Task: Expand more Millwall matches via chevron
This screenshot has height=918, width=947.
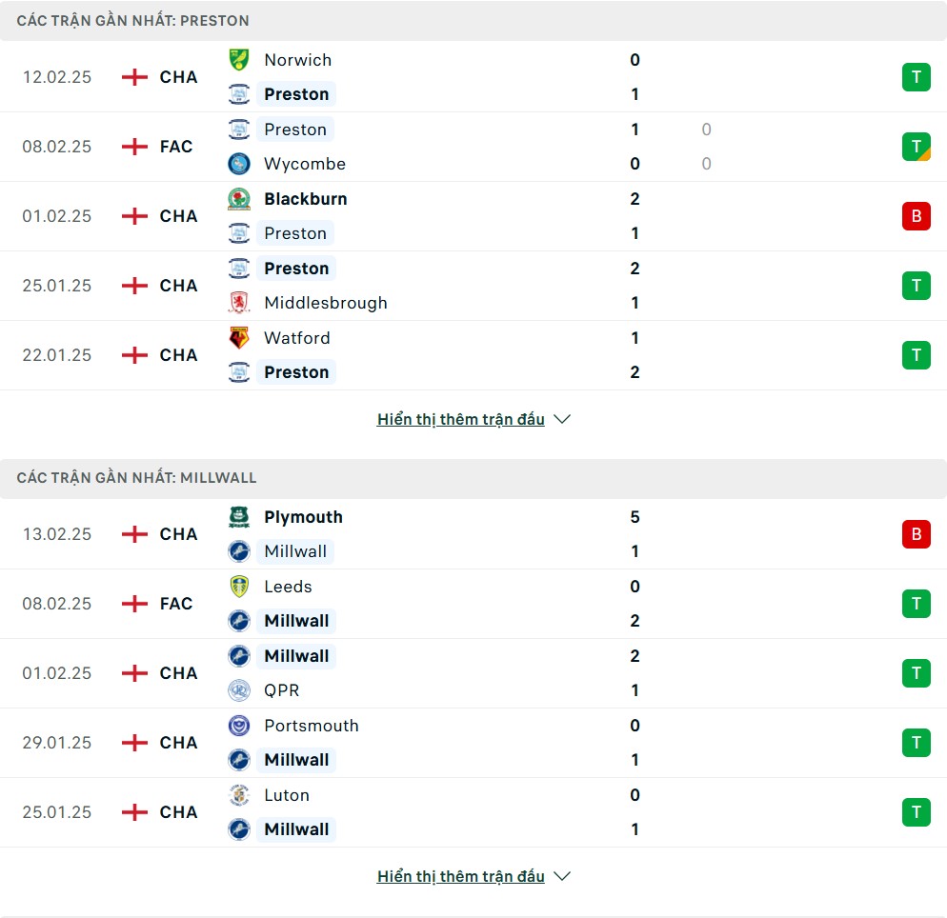Action: coord(562,876)
